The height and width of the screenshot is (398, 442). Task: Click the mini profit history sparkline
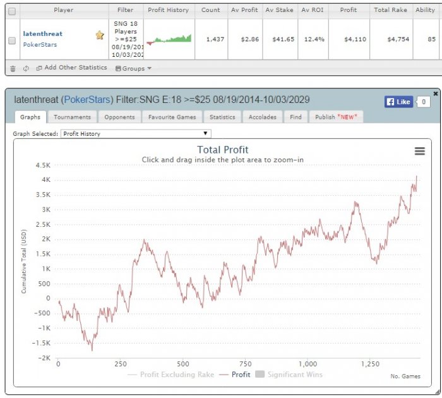[x=169, y=40]
